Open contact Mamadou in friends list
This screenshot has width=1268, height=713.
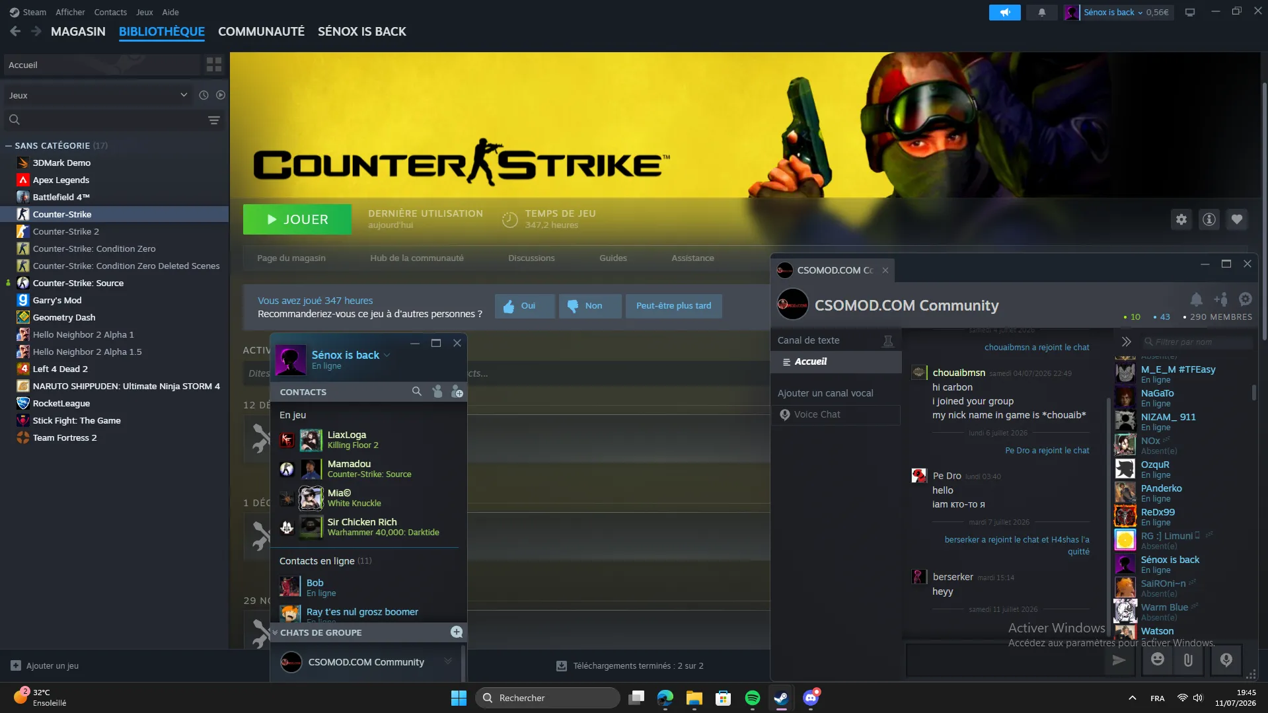click(368, 469)
